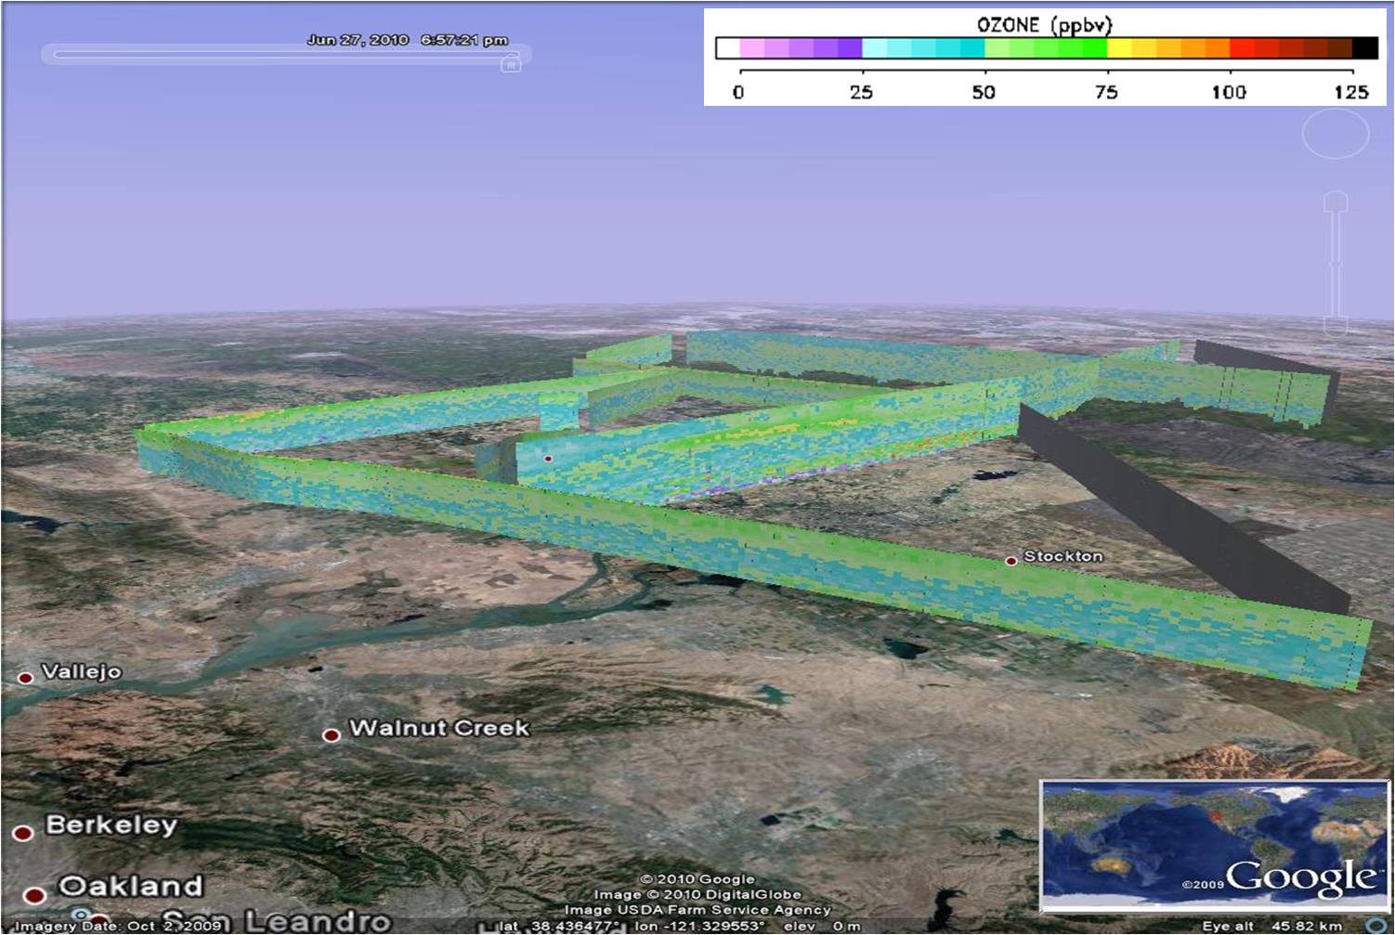Click zoom-in button atop zoom slider
Viewport: 1395px width, 935px height.
pos(1336,200)
